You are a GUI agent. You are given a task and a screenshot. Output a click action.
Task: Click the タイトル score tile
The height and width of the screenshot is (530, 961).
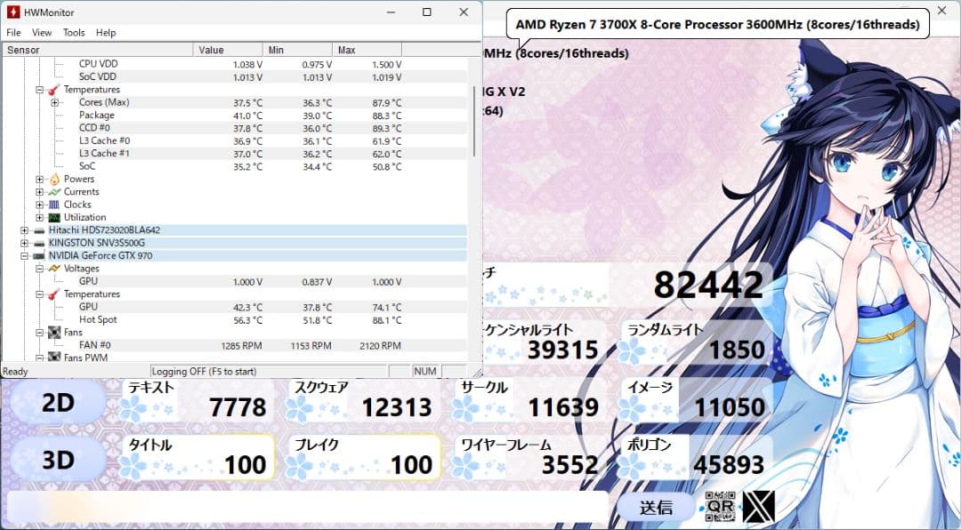[x=196, y=458]
